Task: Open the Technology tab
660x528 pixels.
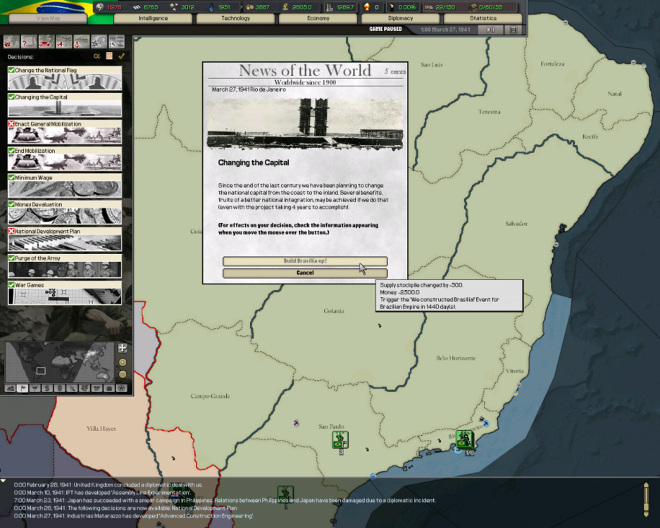Action: tap(236, 18)
